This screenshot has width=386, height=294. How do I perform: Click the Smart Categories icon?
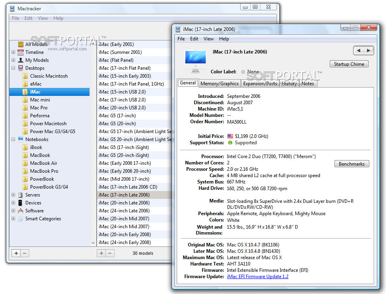[x=21, y=218]
